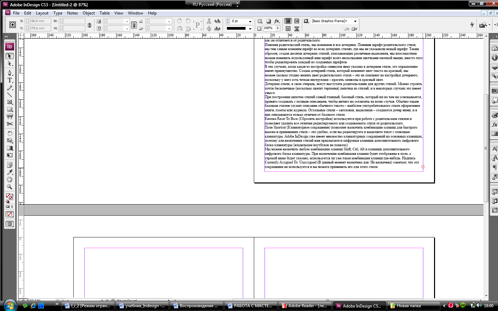The image size is (498, 311).
Task: Open the drop shadow effect icon
Action: point(268,21)
